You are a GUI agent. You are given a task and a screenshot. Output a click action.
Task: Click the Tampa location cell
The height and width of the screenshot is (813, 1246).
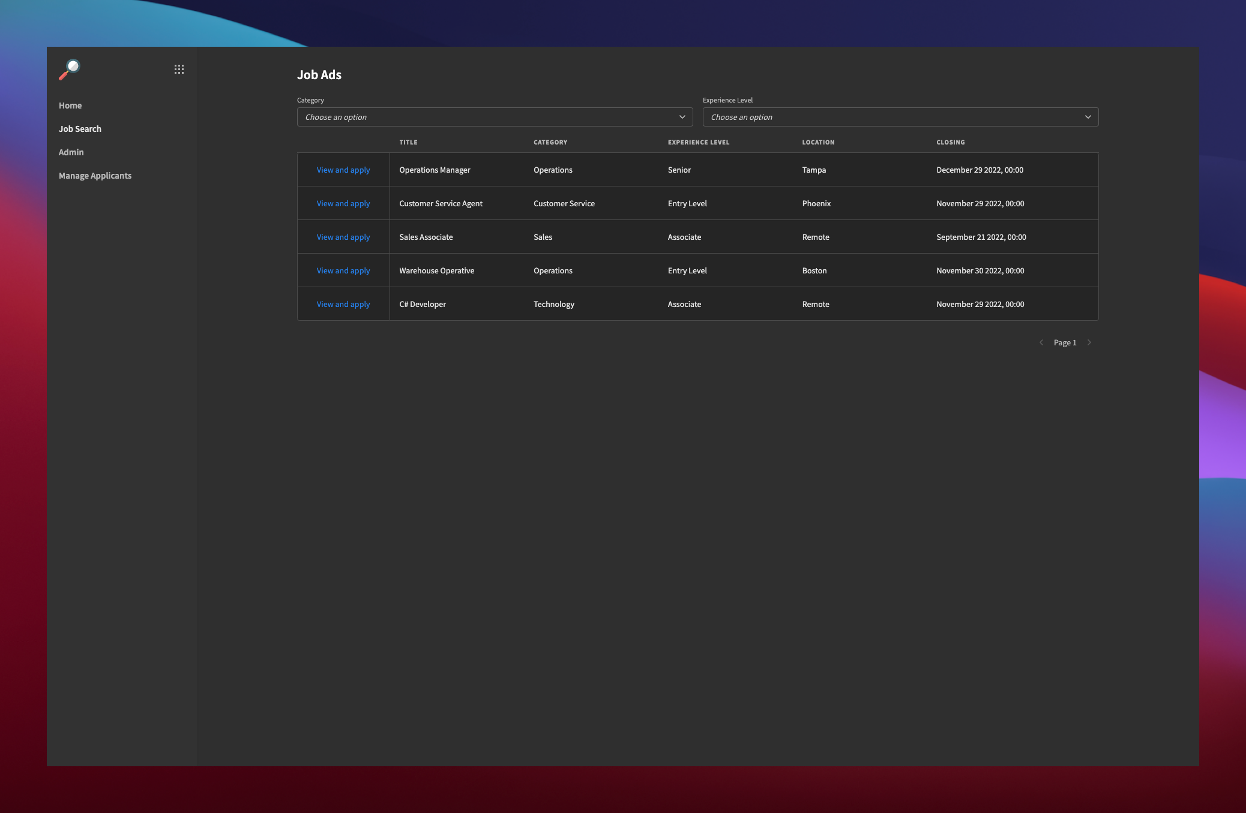click(814, 170)
